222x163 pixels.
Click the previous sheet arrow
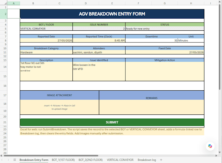(2, 160)
